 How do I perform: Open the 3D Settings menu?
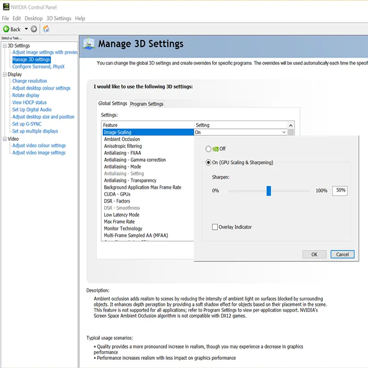(59, 18)
